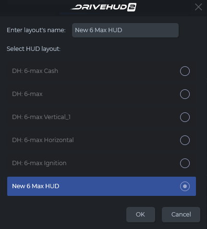
Task: Click the highlighted 'New 6 Max HUD' row text
Action: 36,186
